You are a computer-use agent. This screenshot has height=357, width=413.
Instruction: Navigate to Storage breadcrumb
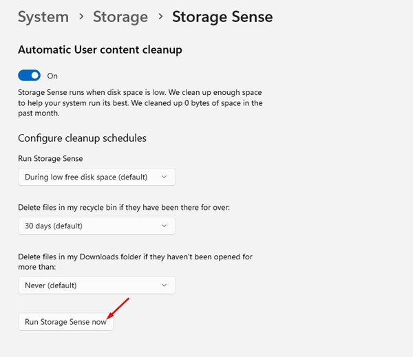tap(120, 17)
